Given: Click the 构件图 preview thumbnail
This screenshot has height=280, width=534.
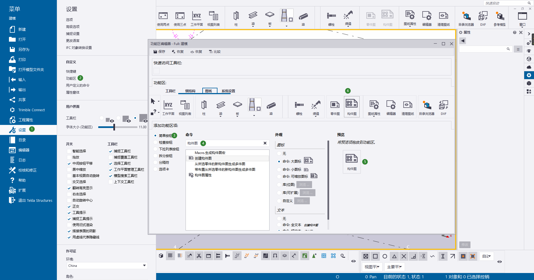Looking at the screenshot, I should point(352,162).
